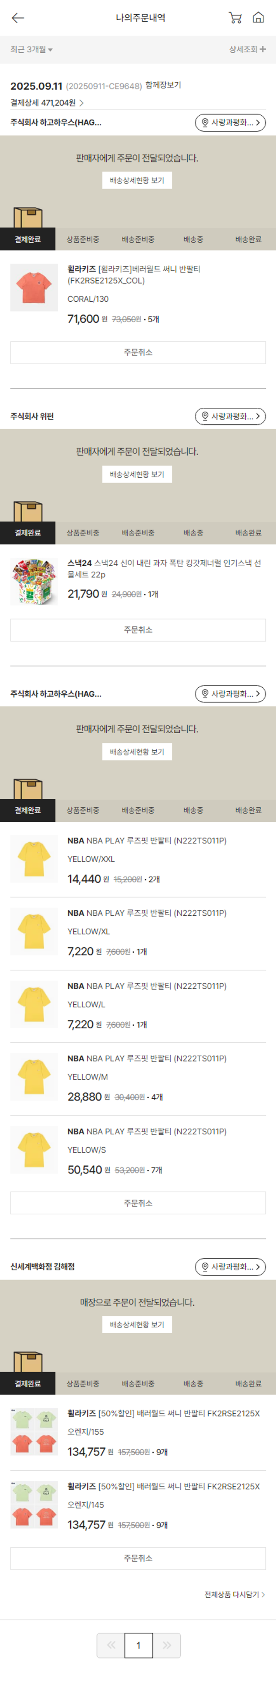Click the 71,600 원 price

tap(88, 319)
